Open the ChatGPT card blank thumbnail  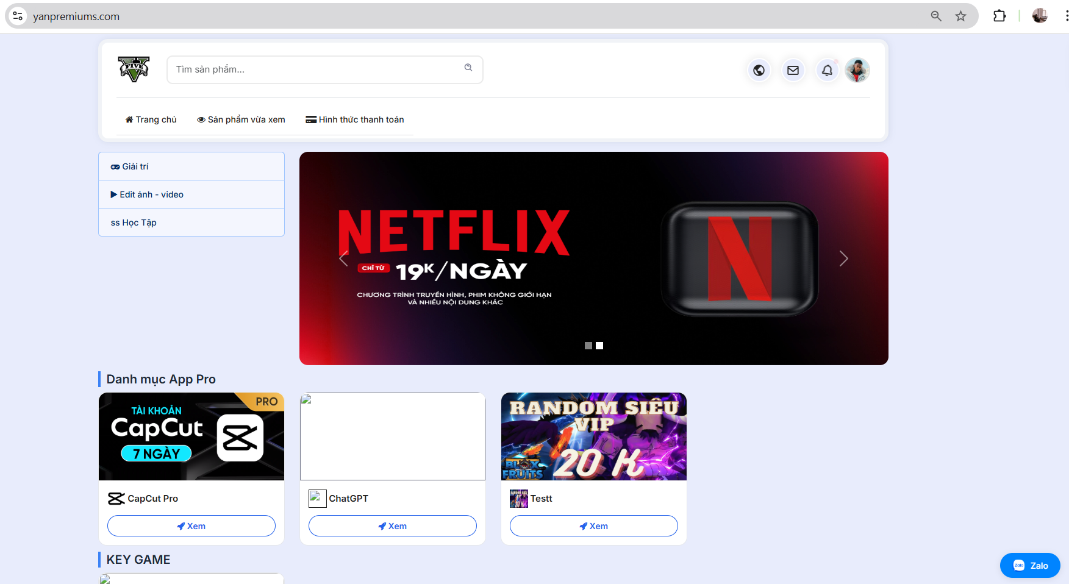click(393, 436)
